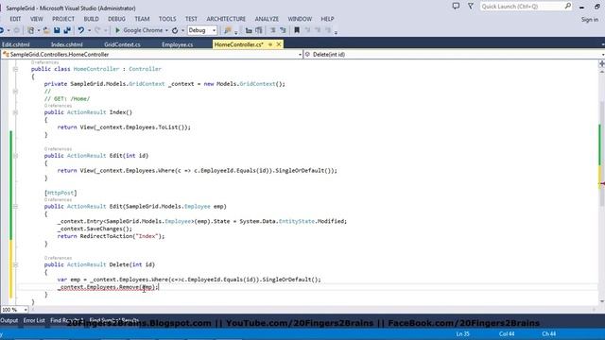
Task: Open the EDIT menu
Action: [x=15, y=19]
